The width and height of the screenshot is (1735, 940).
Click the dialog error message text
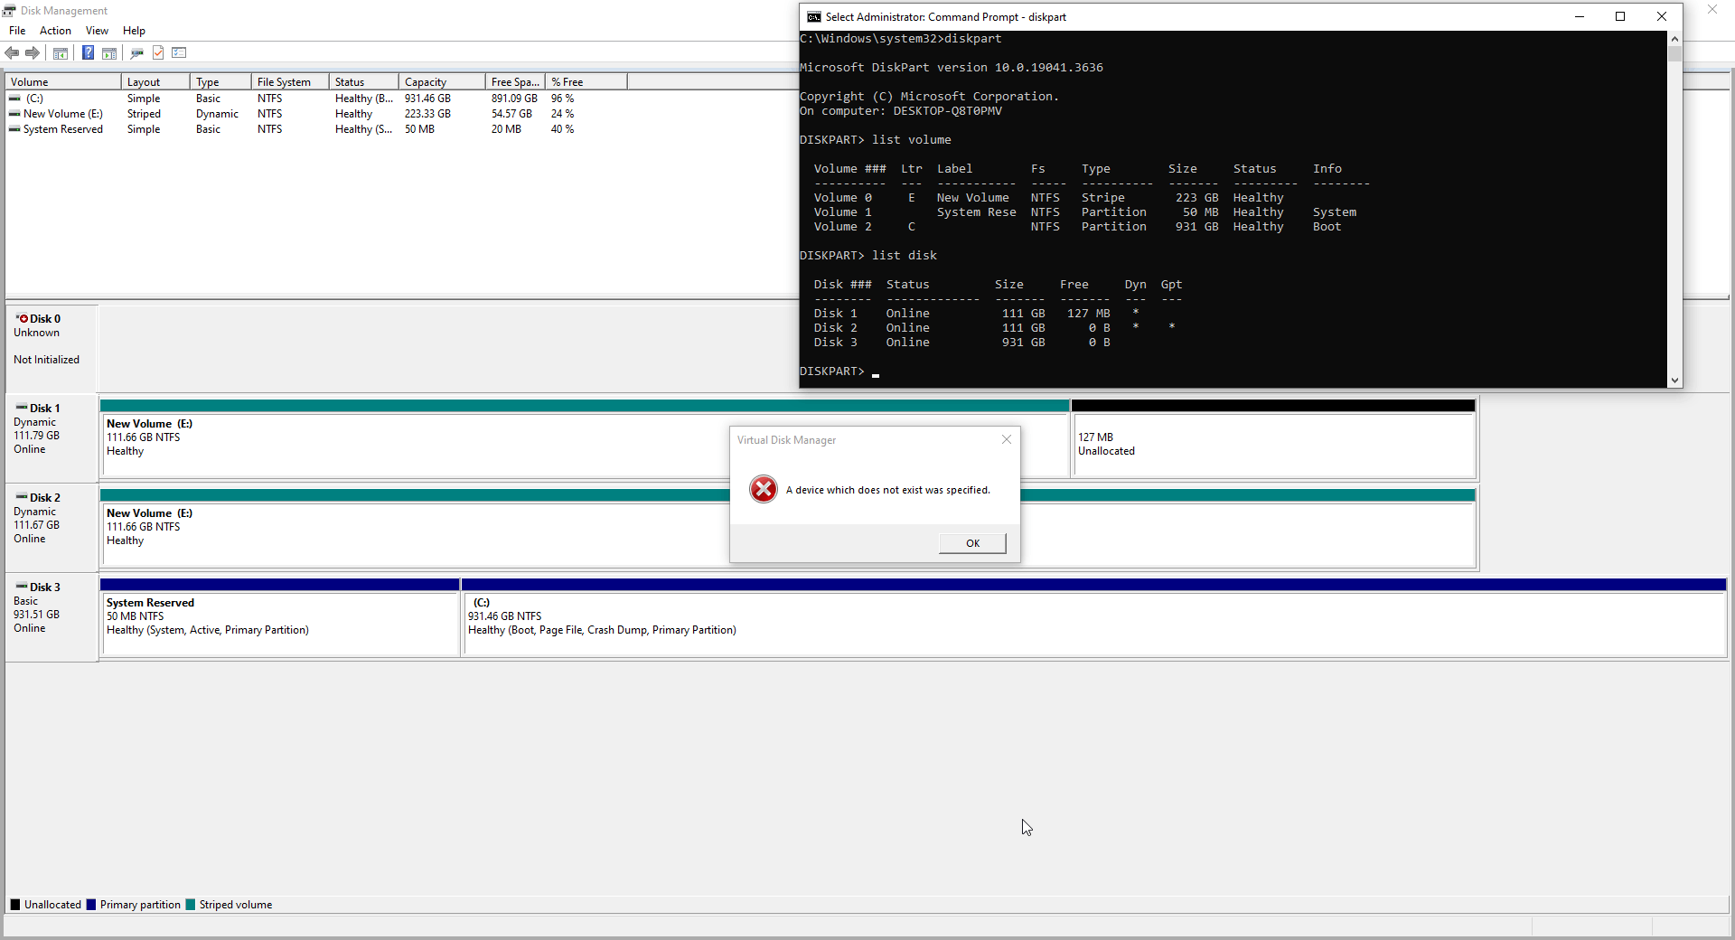(888, 490)
